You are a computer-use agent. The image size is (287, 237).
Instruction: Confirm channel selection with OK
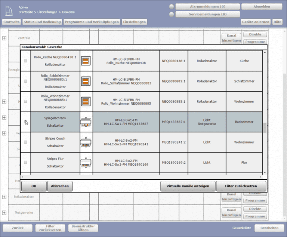click(34, 186)
